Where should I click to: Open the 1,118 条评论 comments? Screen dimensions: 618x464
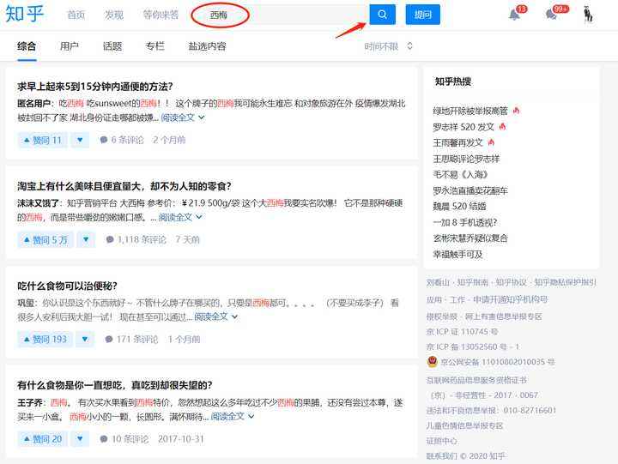pos(136,239)
